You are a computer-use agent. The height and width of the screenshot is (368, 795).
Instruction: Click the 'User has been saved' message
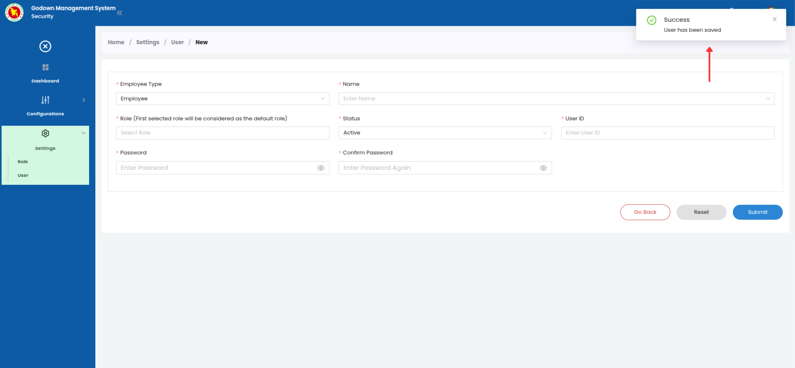coord(692,30)
